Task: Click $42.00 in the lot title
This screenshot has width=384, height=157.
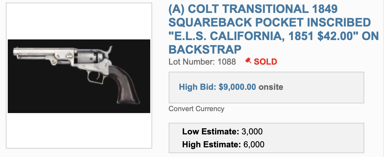Action: (337, 36)
